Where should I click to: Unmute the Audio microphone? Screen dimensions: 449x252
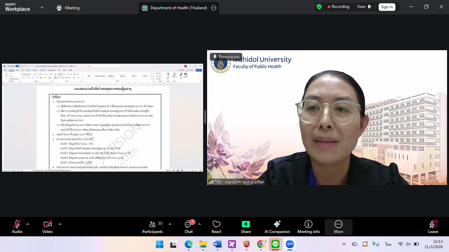pos(17,227)
